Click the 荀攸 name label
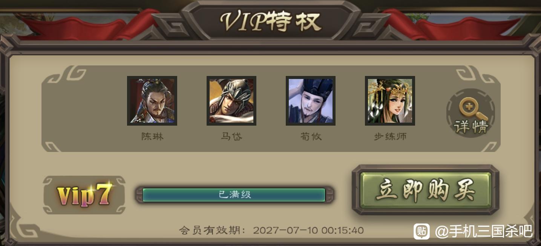Image resolution: width=541 pixels, height=246 pixels. click(311, 136)
